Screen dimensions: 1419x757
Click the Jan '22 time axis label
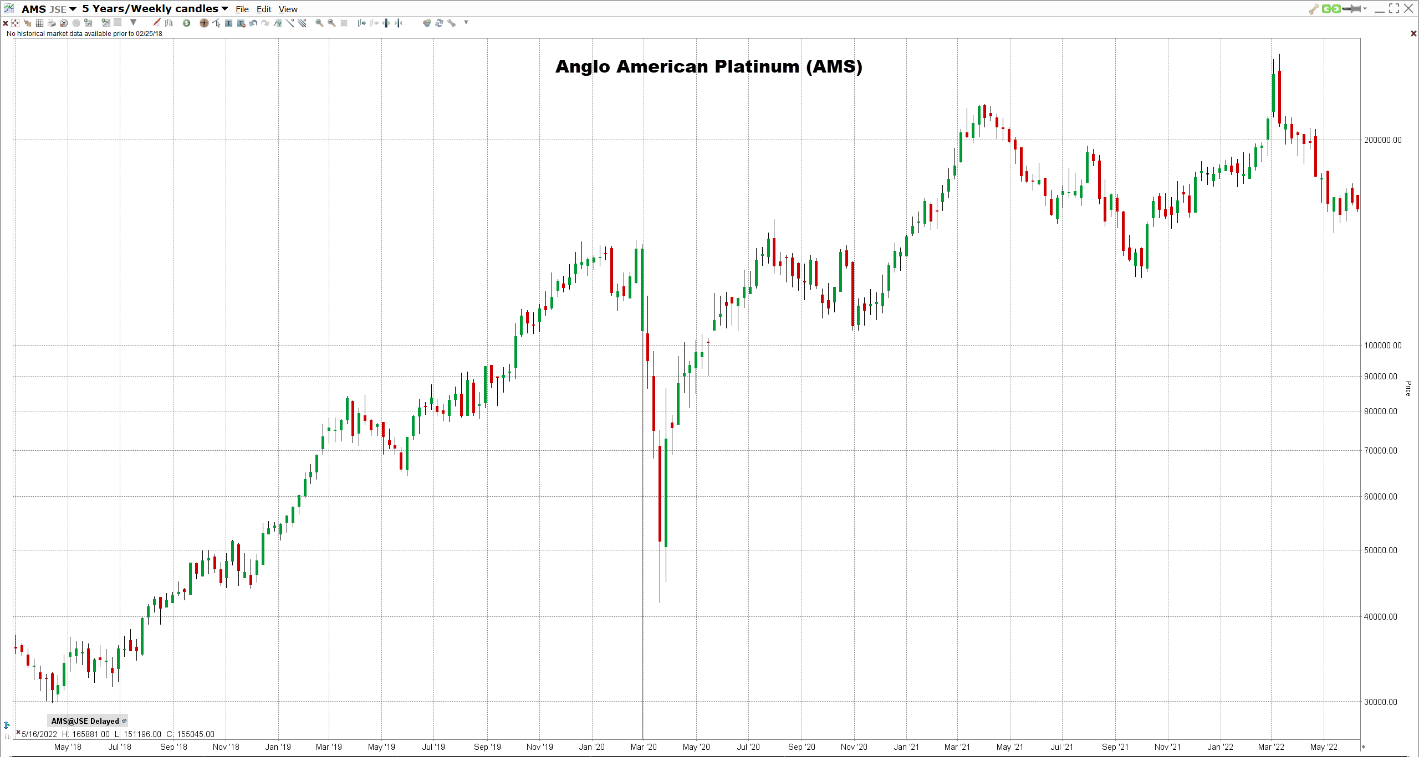(1220, 746)
